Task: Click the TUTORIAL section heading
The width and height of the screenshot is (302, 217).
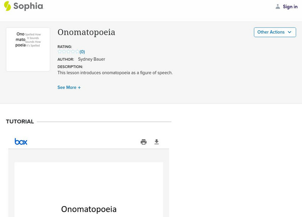Action: click(20, 122)
